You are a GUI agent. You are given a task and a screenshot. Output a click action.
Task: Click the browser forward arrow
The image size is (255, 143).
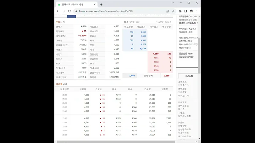click(x=64, y=11)
